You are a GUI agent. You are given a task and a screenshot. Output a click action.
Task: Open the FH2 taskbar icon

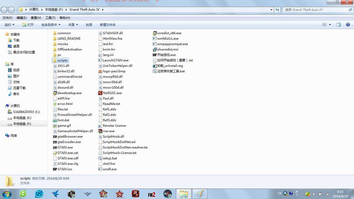151,194
